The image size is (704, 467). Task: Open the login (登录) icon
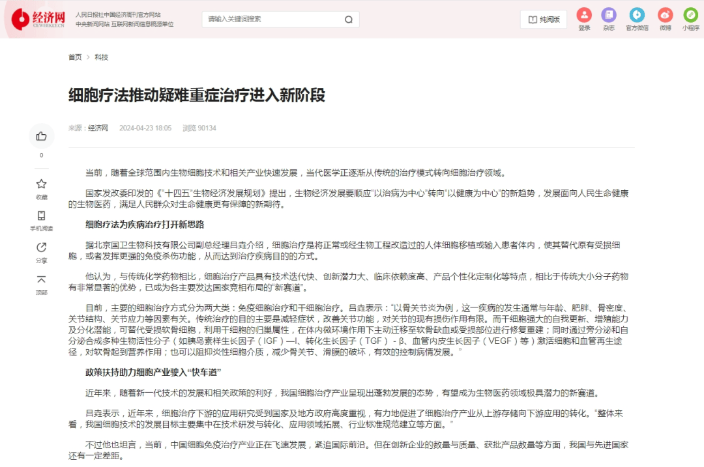(584, 15)
